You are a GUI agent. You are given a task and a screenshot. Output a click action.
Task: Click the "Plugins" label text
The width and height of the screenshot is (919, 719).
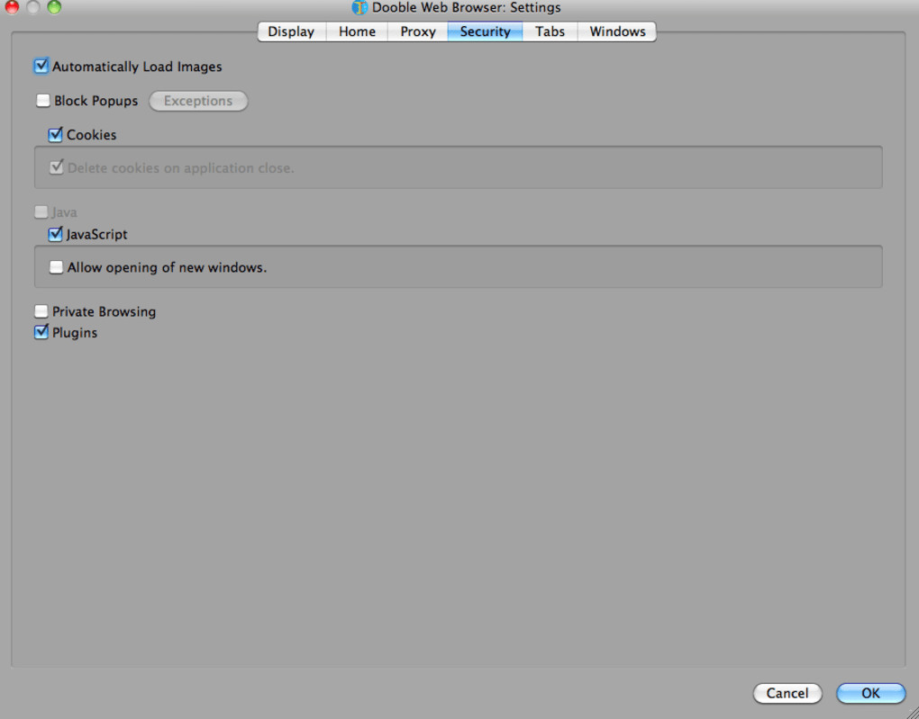coord(75,333)
